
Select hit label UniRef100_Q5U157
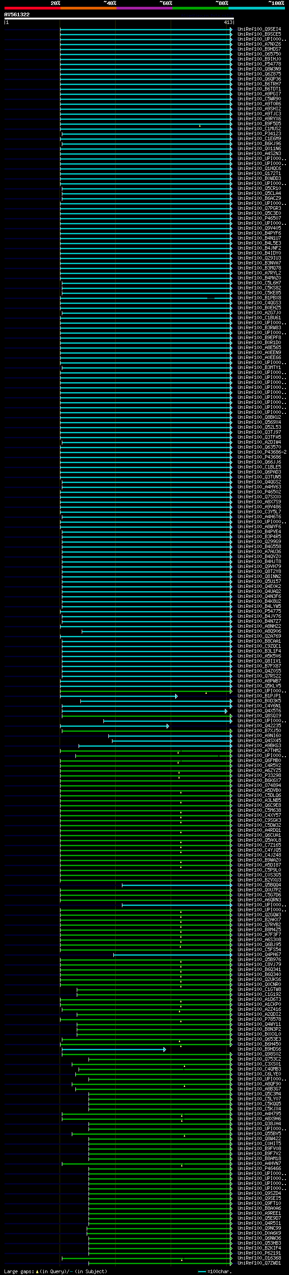259,581
